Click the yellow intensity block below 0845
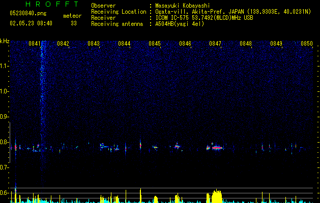The image size is (320, 203). tap(156, 199)
